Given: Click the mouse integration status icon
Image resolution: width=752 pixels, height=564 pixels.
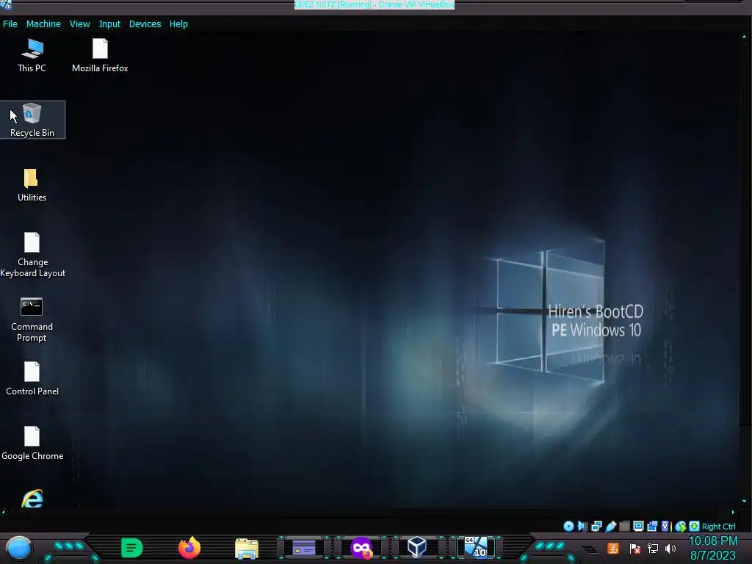Looking at the screenshot, I should pyautogui.click(x=681, y=527).
